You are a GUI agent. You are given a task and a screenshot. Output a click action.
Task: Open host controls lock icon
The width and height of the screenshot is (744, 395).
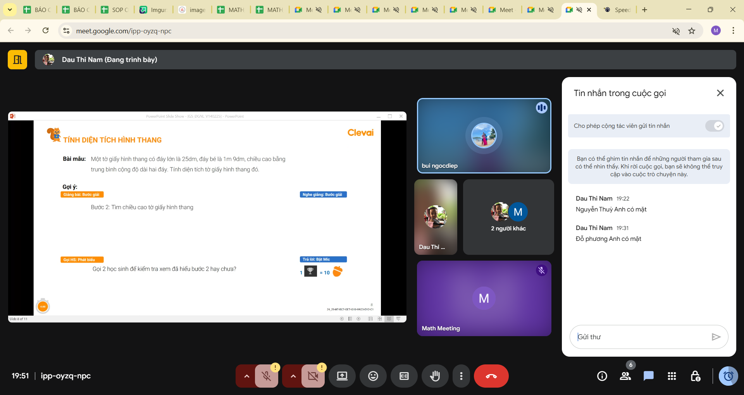[695, 376]
